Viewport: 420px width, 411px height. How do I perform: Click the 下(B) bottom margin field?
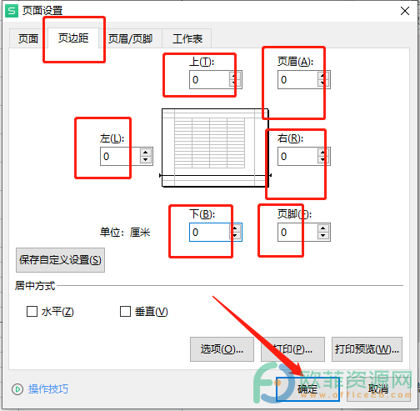pos(209,233)
